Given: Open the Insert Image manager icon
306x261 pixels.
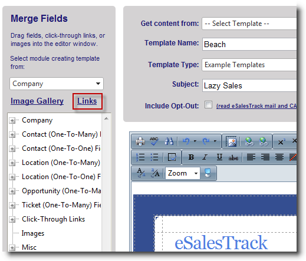Looking at the screenshot, I should [x=231, y=141].
